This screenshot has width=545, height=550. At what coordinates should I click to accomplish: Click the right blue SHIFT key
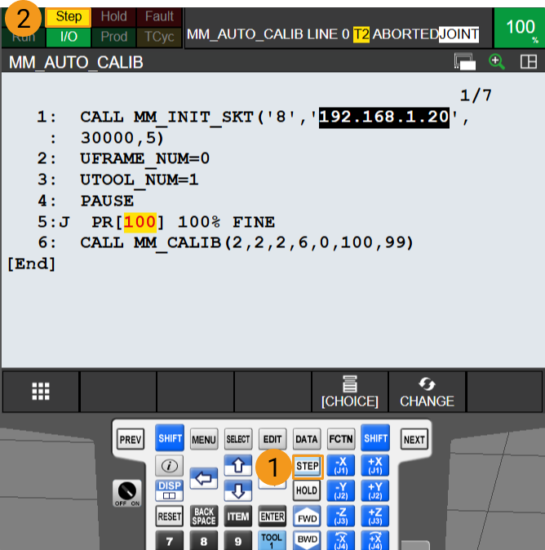click(375, 438)
